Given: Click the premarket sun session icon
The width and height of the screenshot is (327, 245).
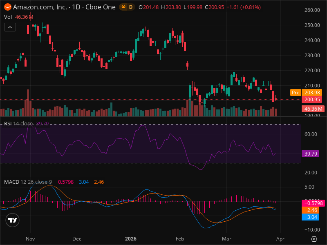Looking at the screenshot, I should click(123, 7).
